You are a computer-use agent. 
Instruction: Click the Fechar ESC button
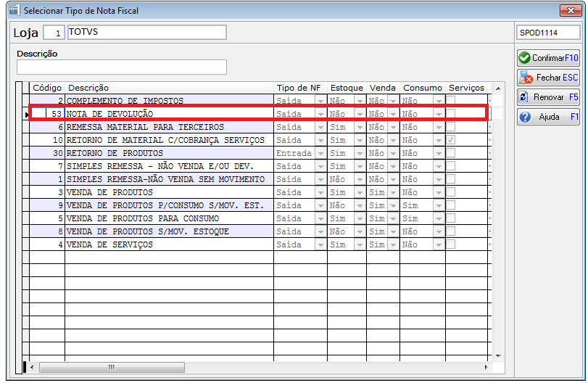click(x=548, y=78)
